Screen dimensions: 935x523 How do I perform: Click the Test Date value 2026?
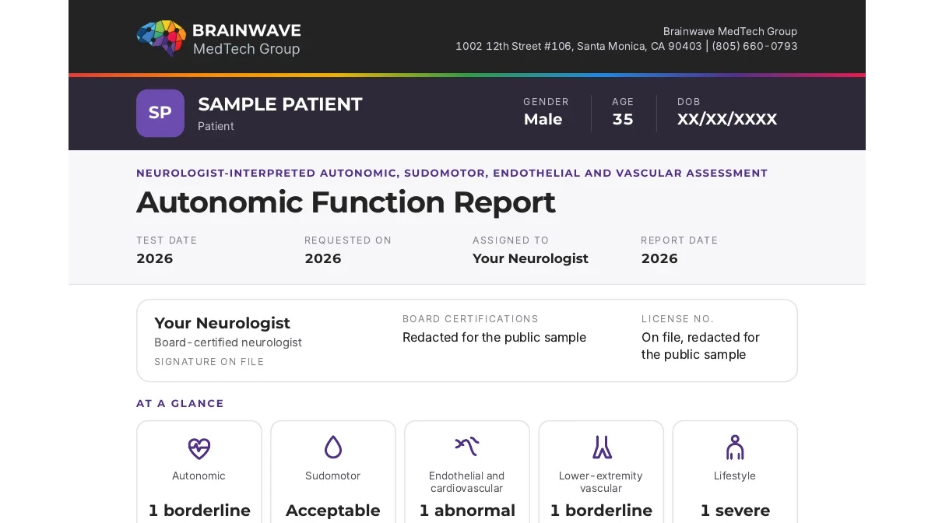[x=155, y=258]
